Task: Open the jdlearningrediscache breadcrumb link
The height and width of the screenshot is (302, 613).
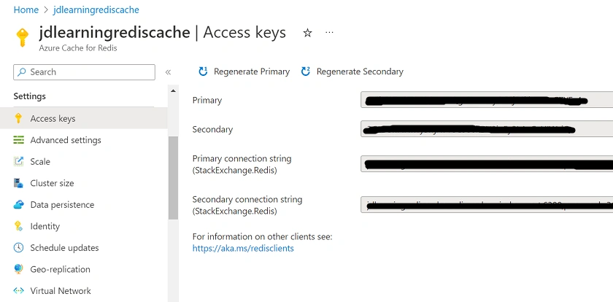Action: pyautogui.click(x=96, y=9)
